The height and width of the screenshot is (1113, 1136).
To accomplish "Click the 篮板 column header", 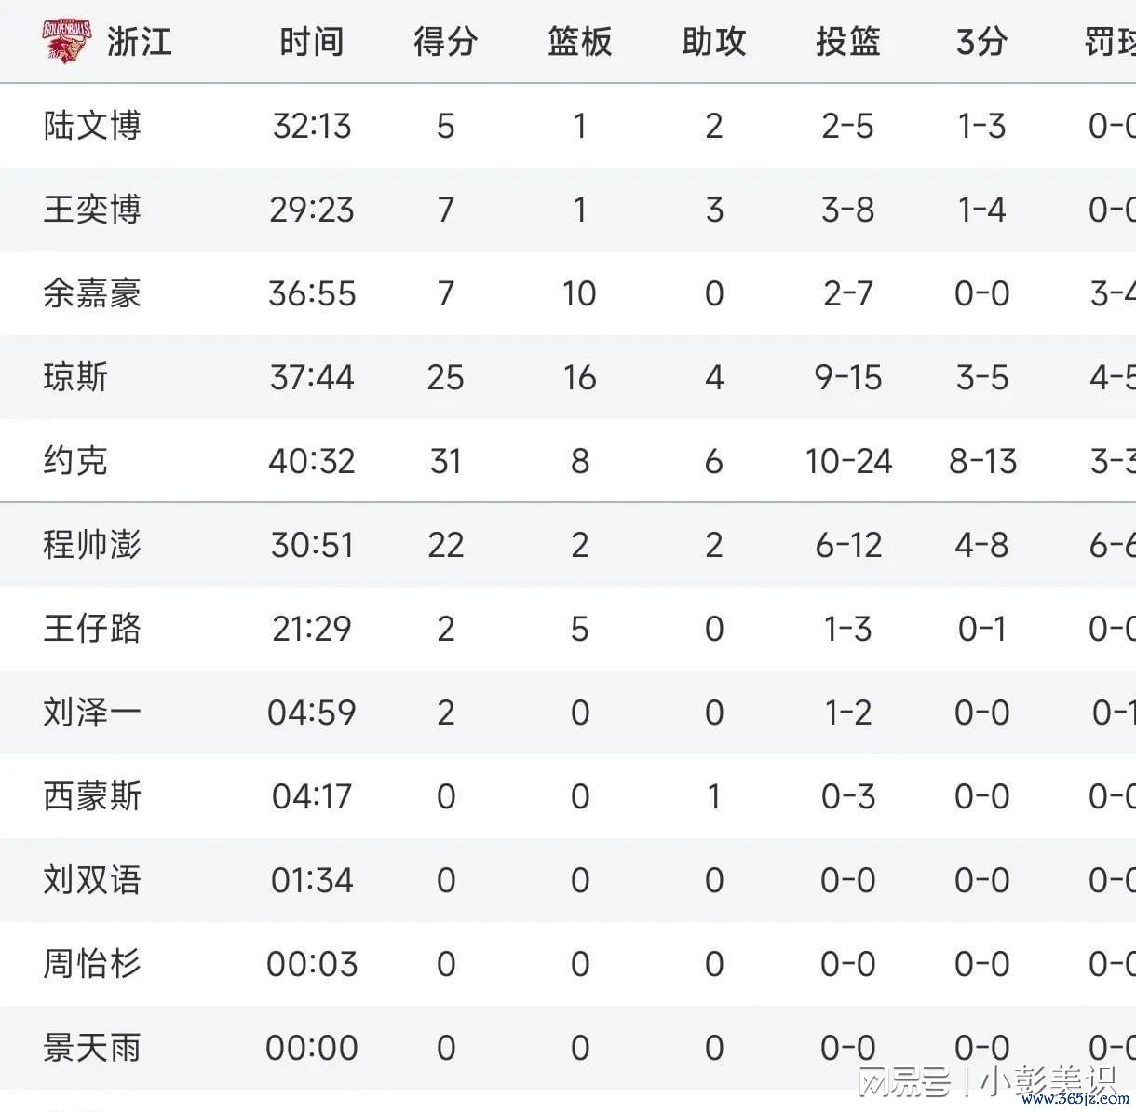I will (x=580, y=42).
